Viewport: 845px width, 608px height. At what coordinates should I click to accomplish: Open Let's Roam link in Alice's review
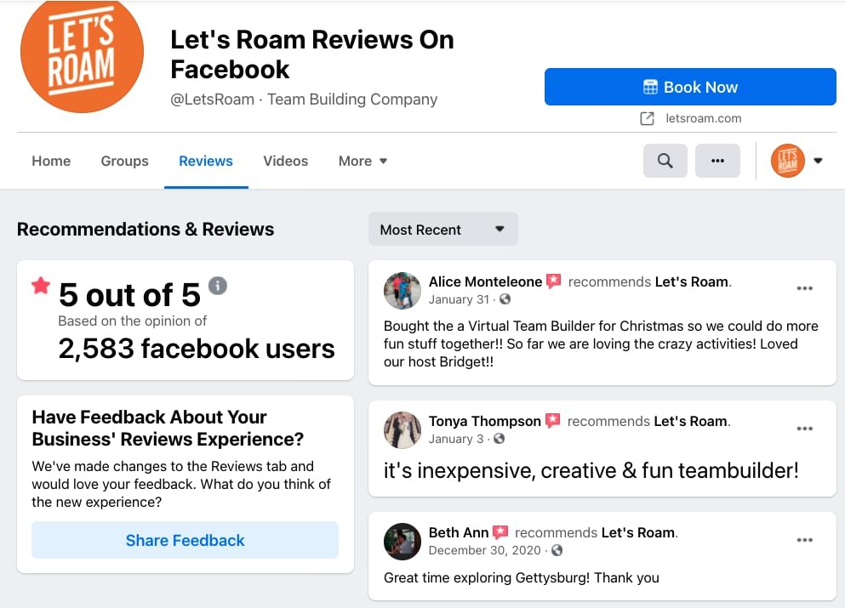coord(692,281)
